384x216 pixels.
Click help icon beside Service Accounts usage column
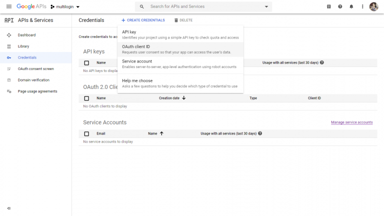coord(260,133)
